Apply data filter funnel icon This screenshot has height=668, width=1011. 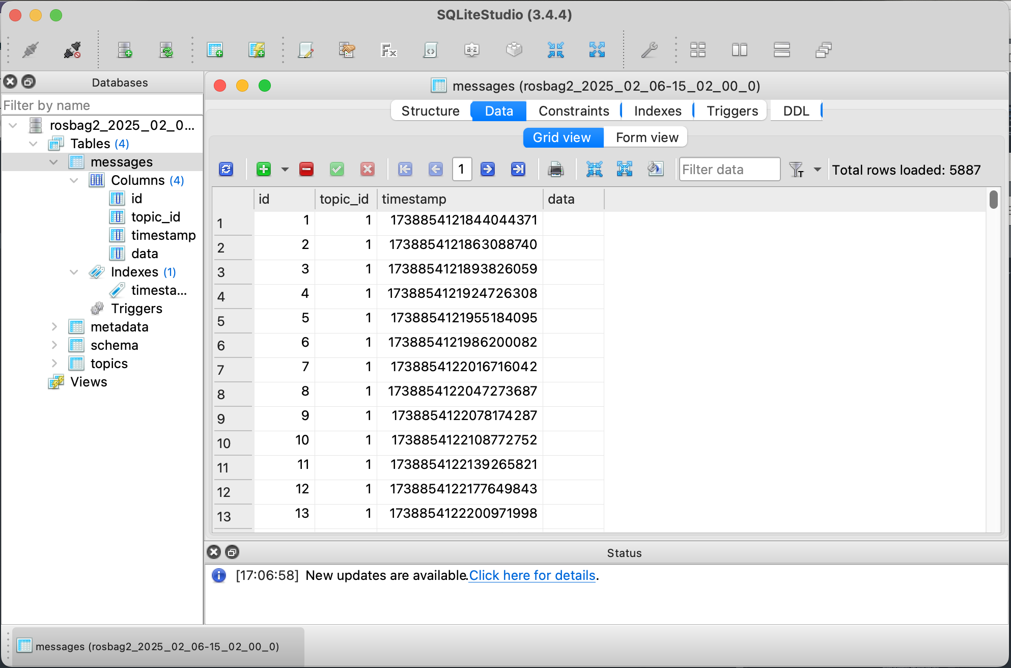[x=796, y=170]
